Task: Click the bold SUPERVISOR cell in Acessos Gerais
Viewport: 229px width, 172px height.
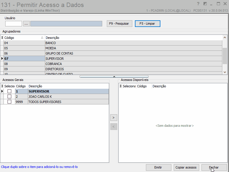Action: pos(68,91)
